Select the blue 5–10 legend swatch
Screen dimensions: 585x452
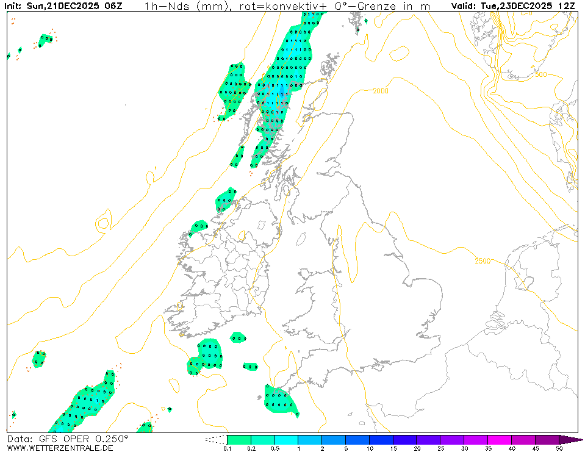[357, 439]
